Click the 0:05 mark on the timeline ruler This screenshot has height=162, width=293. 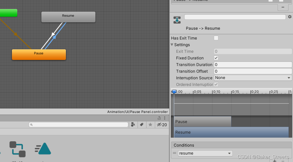point(197,92)
